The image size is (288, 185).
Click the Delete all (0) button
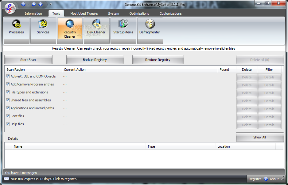tap(260, 60)
